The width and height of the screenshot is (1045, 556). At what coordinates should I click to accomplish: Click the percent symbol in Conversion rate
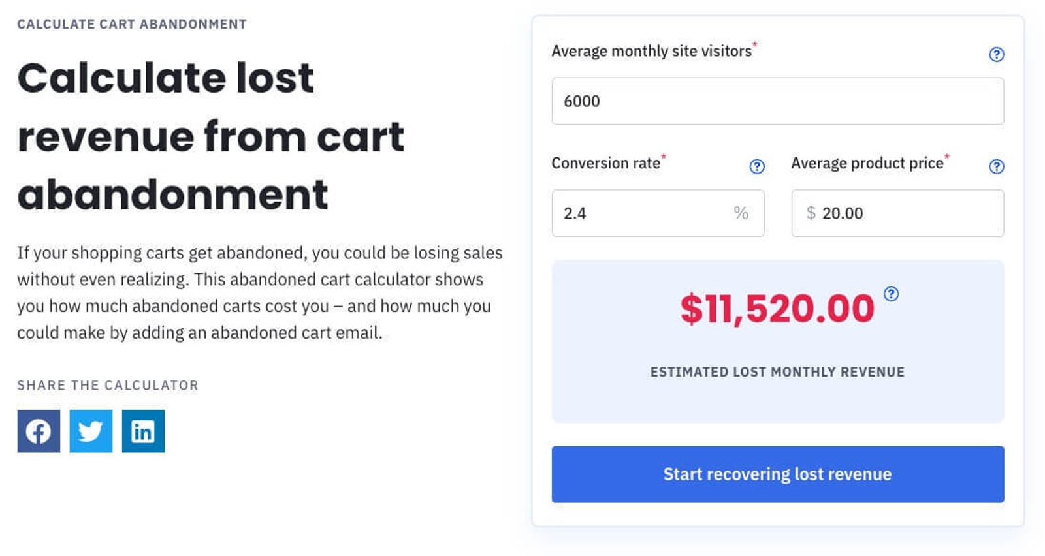tap(741, 213)
